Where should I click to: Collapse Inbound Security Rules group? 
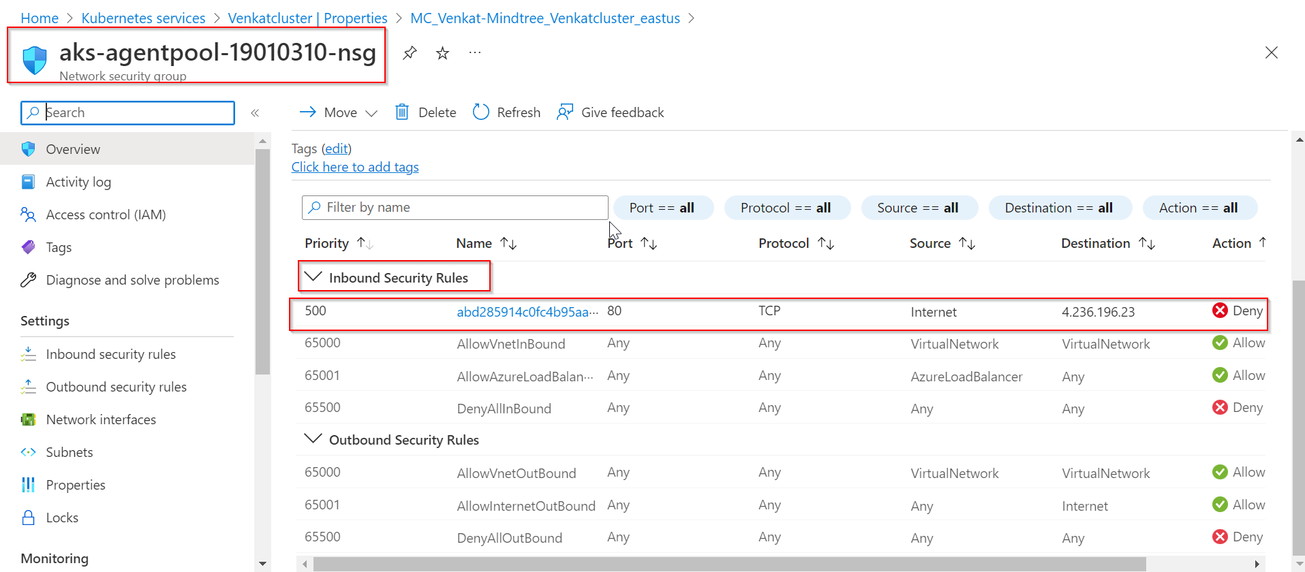(x=313, y=276)
